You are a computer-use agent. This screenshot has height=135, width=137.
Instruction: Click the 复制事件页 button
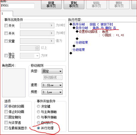click(x=74, y=4)
